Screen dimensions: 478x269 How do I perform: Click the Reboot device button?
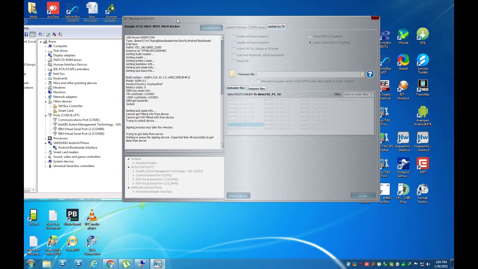tap(238, 196)
